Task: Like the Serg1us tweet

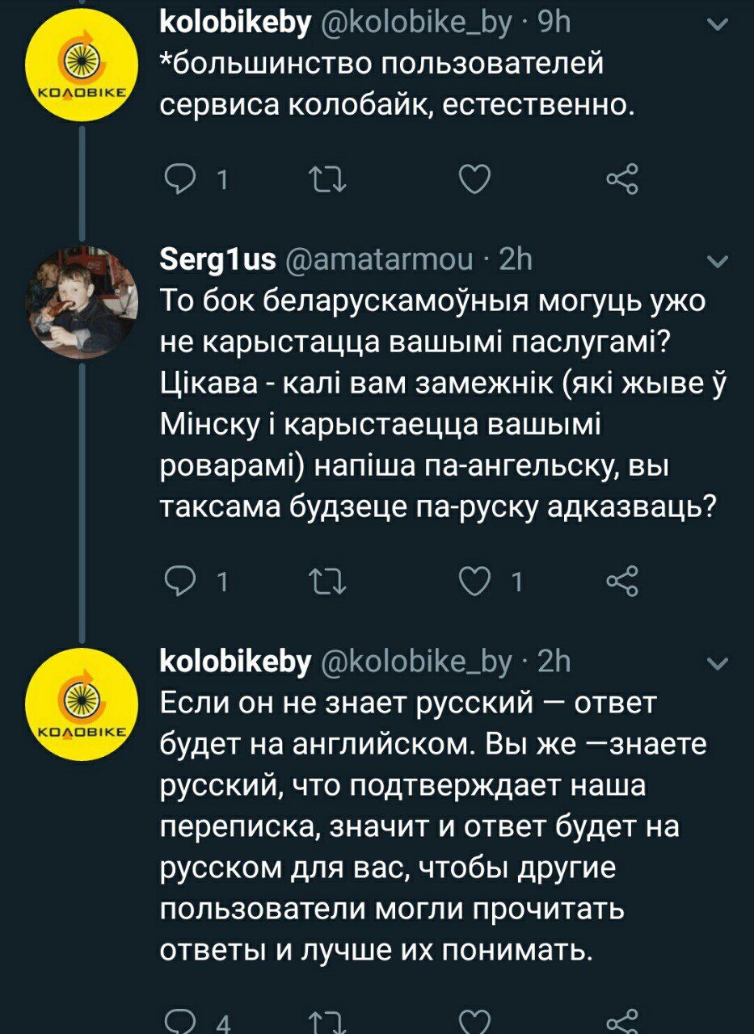Action: click(x=474, y=582)
